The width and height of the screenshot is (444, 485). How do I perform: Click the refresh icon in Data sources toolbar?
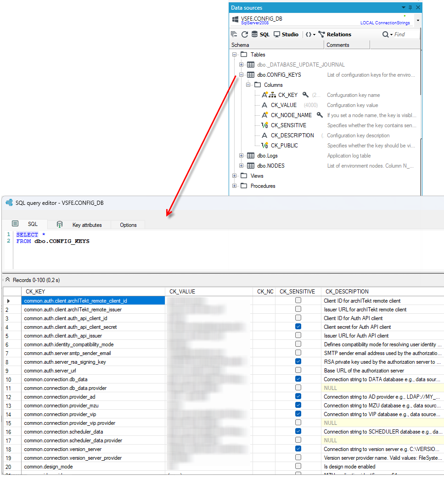point(244,34)
